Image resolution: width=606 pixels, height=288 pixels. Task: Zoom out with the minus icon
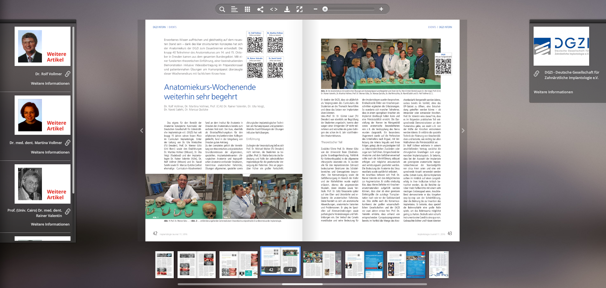click(x=315, y=9)
